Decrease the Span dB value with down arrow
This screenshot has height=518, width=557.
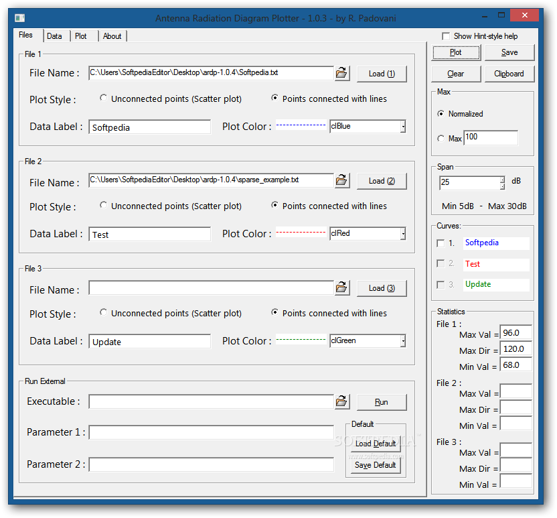point(502,186)
